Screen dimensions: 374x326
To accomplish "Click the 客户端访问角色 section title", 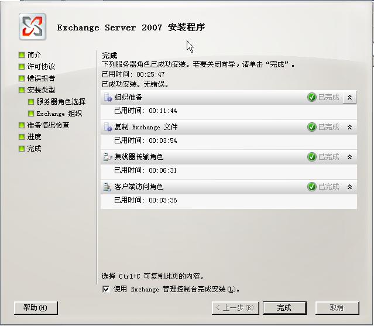I will click(139, 187).
